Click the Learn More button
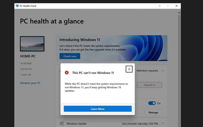Screen dimensions: 203x127 coord(98,109)
